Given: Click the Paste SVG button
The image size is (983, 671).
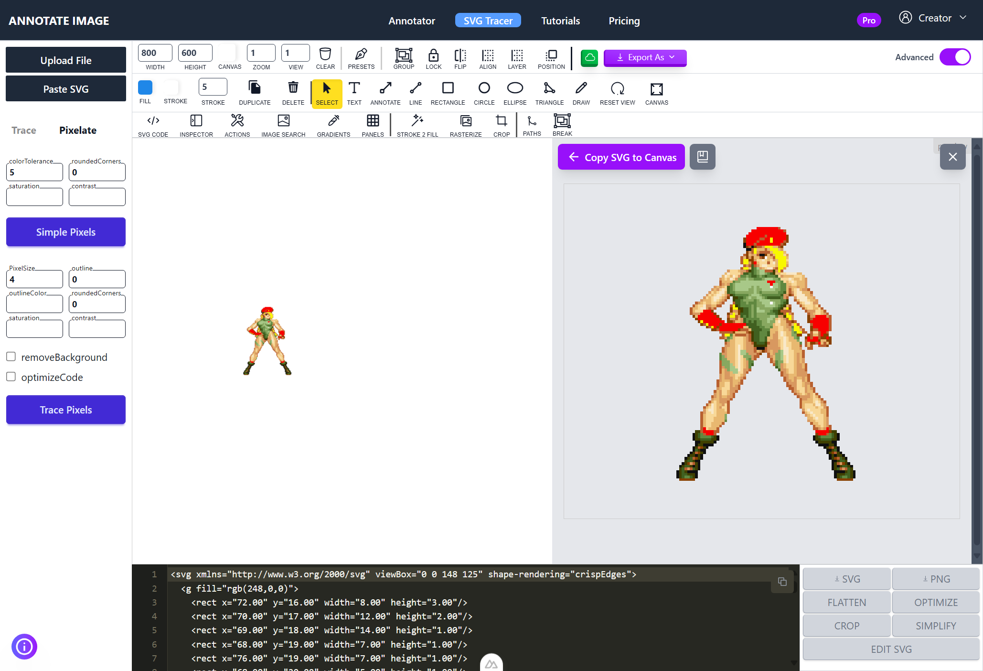Looking at the screenshot, I should [x=66, y=88].
